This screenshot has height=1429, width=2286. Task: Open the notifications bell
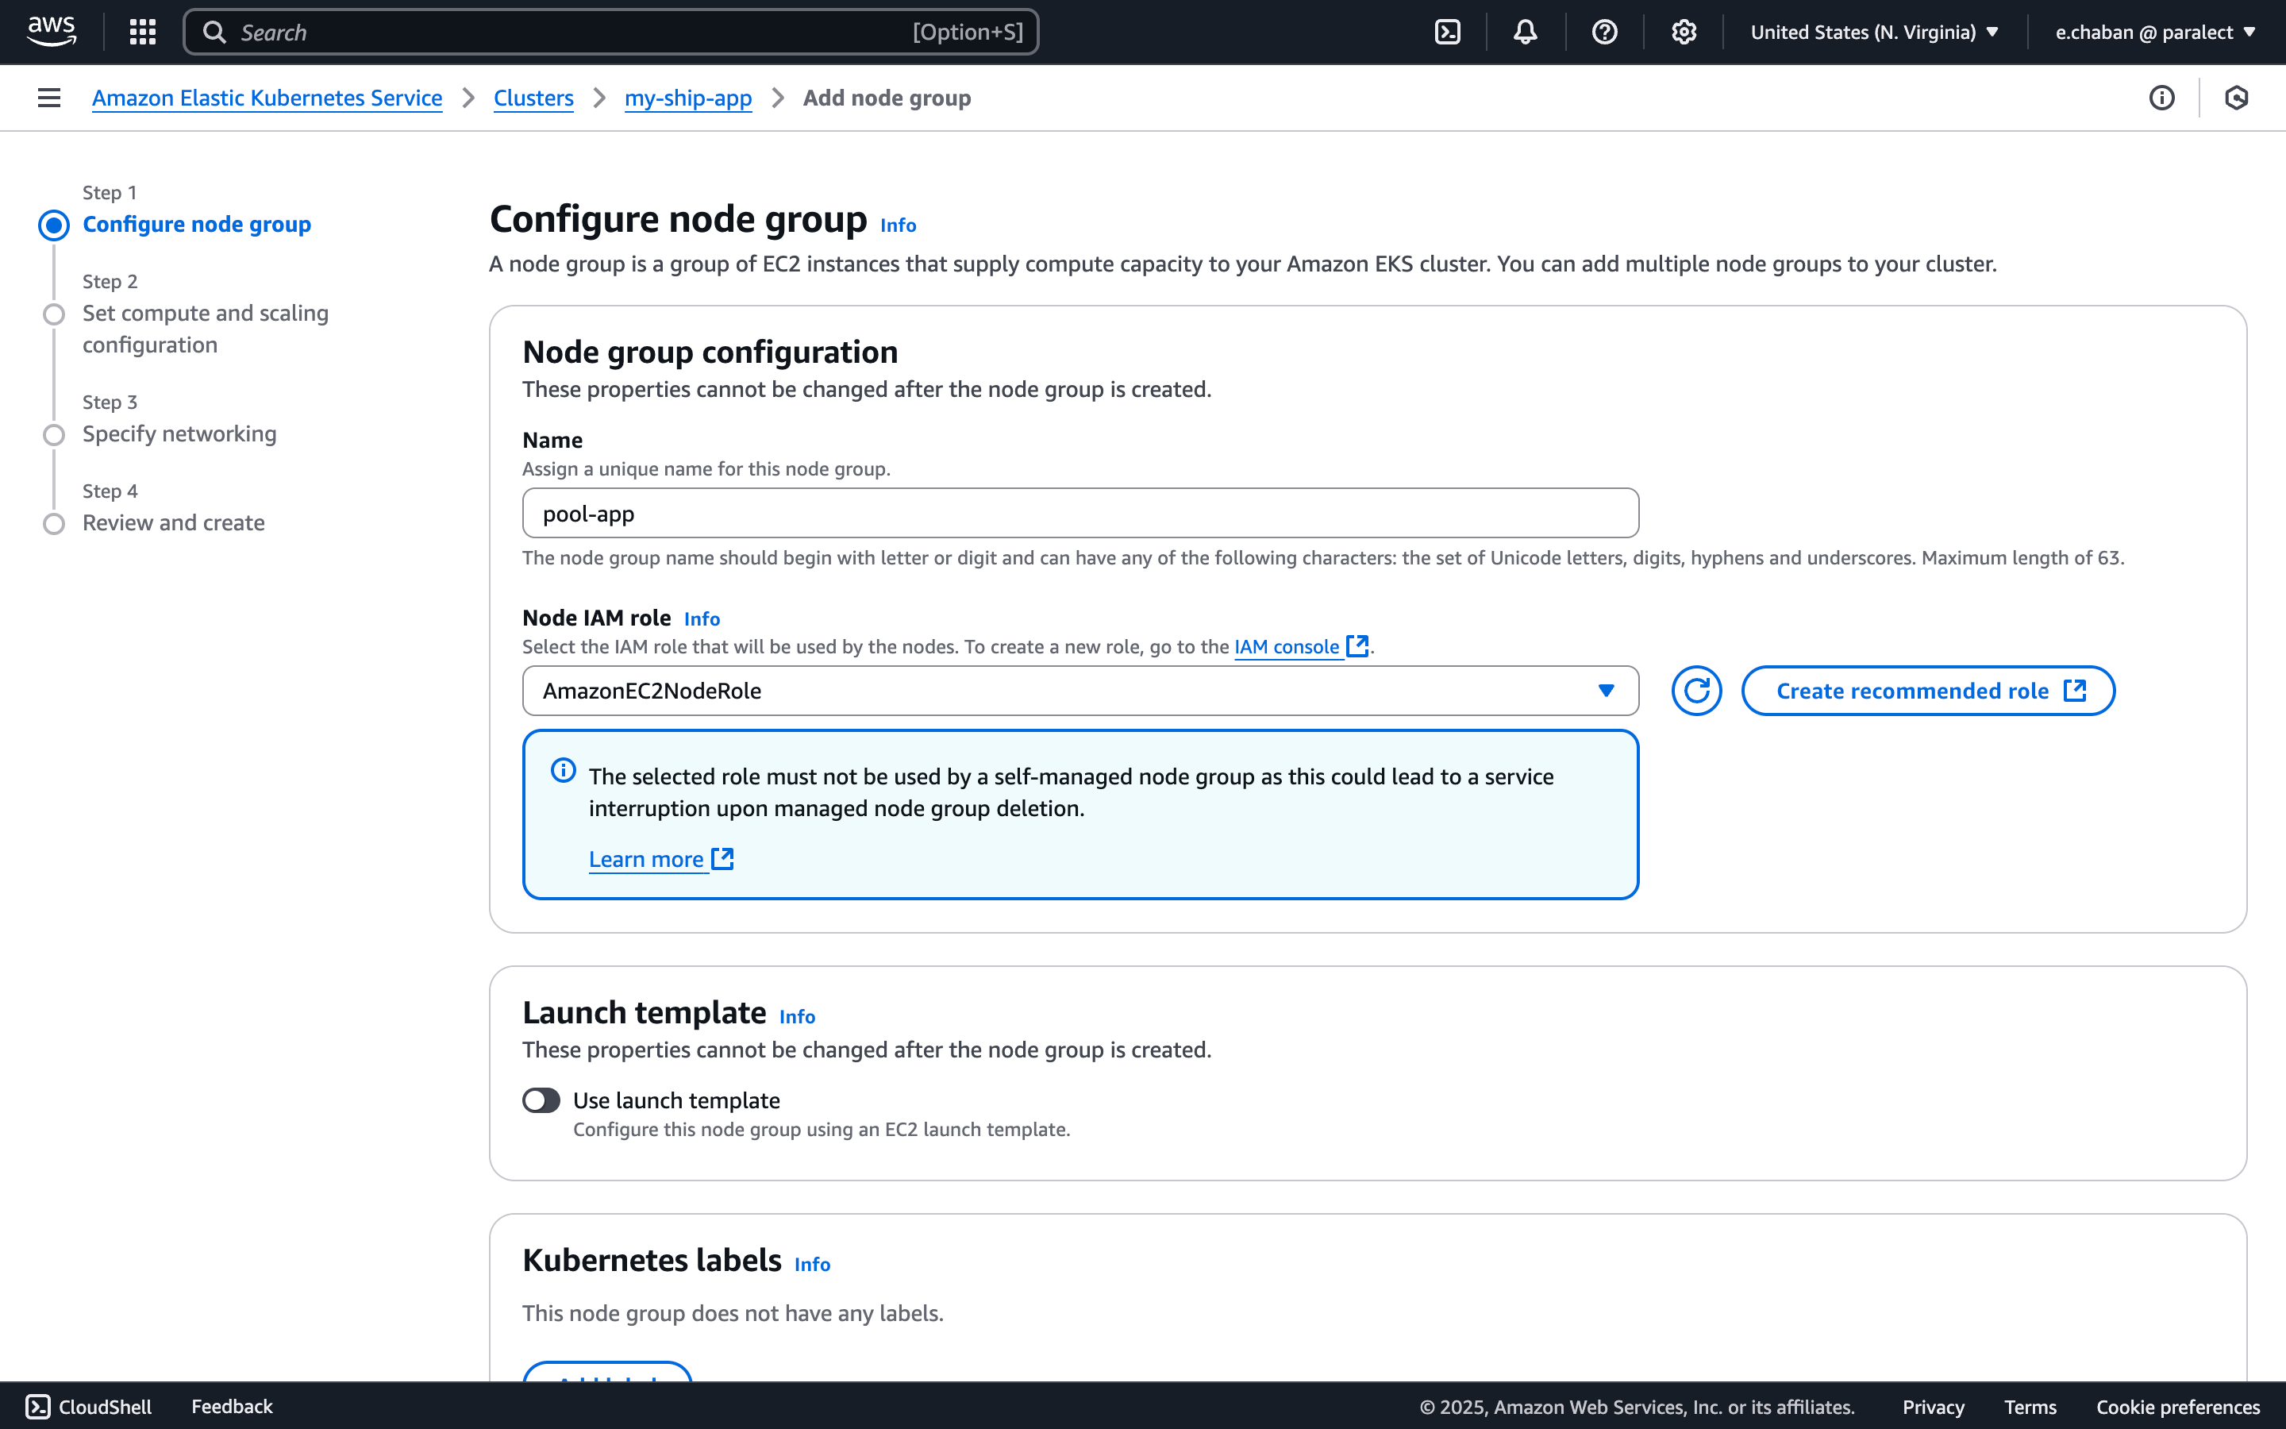tap(1526, 31)
